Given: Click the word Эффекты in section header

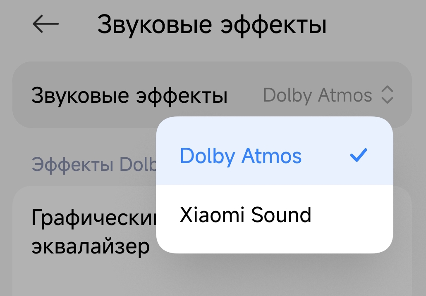Looking at the screenshot, I should pyautogui.click(x=72, y=164).
